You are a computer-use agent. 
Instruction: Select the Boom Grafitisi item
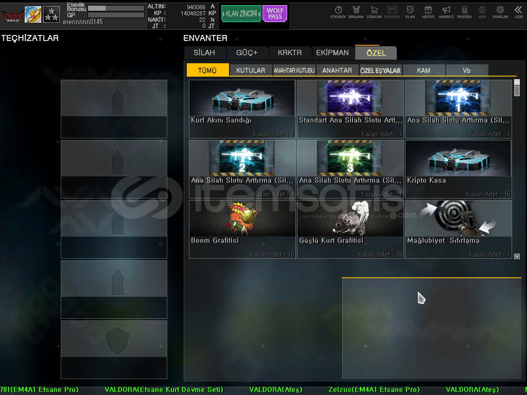242,229
